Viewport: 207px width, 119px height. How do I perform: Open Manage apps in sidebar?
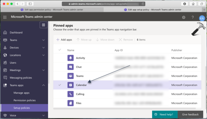pyautogui.click(x=22, y=93)
